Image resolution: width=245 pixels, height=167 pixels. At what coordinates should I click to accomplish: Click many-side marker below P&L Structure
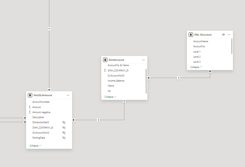tap(210, 71)
